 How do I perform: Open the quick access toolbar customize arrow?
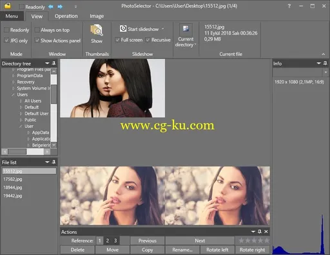[x=75, y=6]
